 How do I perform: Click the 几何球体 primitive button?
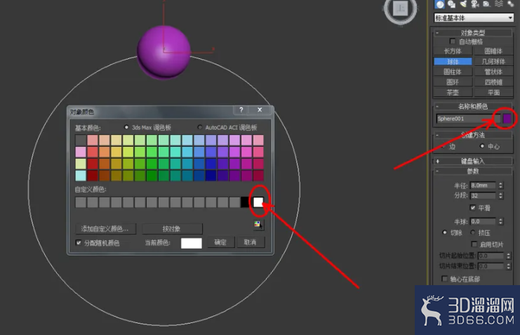tap(493, 61)
